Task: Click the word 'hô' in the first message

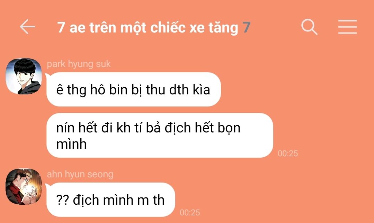Action: 98,90
